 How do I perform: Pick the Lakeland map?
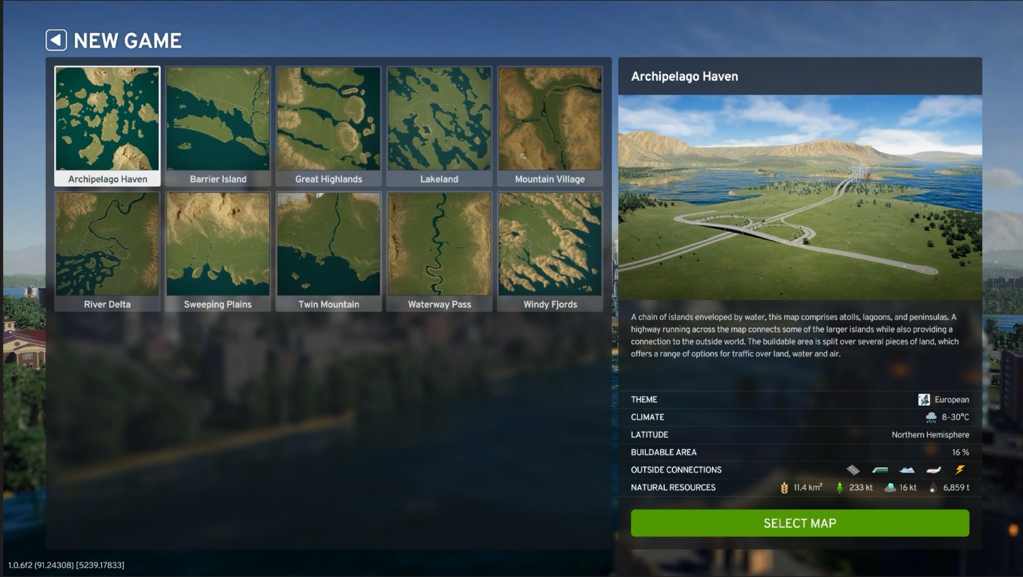tap(440, 127)
